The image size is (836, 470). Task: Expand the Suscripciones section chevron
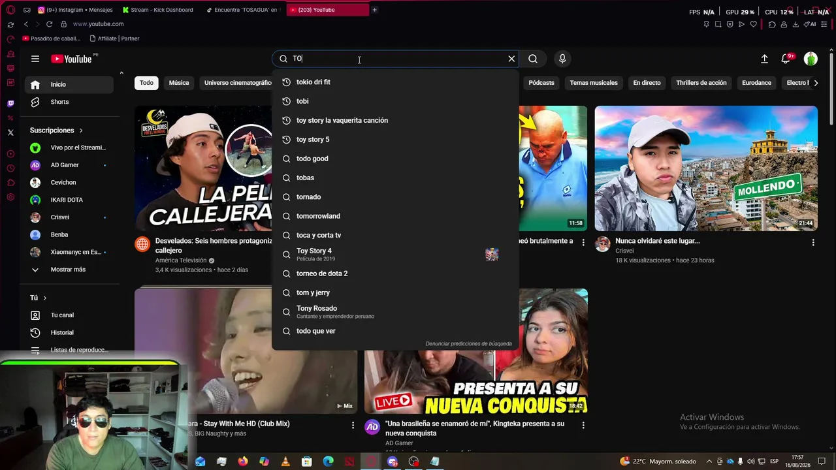tap(80, 131)
